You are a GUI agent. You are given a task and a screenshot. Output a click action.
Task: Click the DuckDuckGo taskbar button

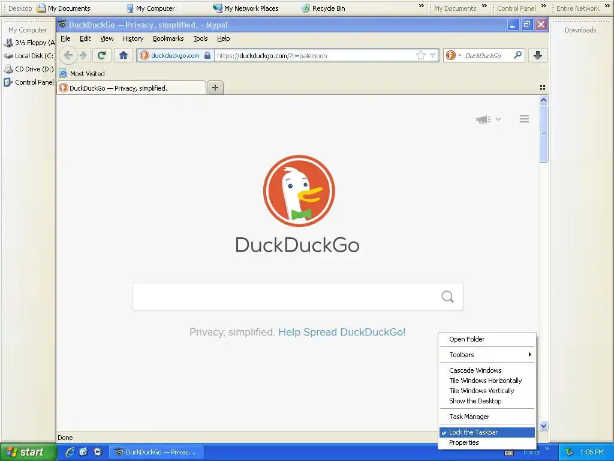point(156,452)
